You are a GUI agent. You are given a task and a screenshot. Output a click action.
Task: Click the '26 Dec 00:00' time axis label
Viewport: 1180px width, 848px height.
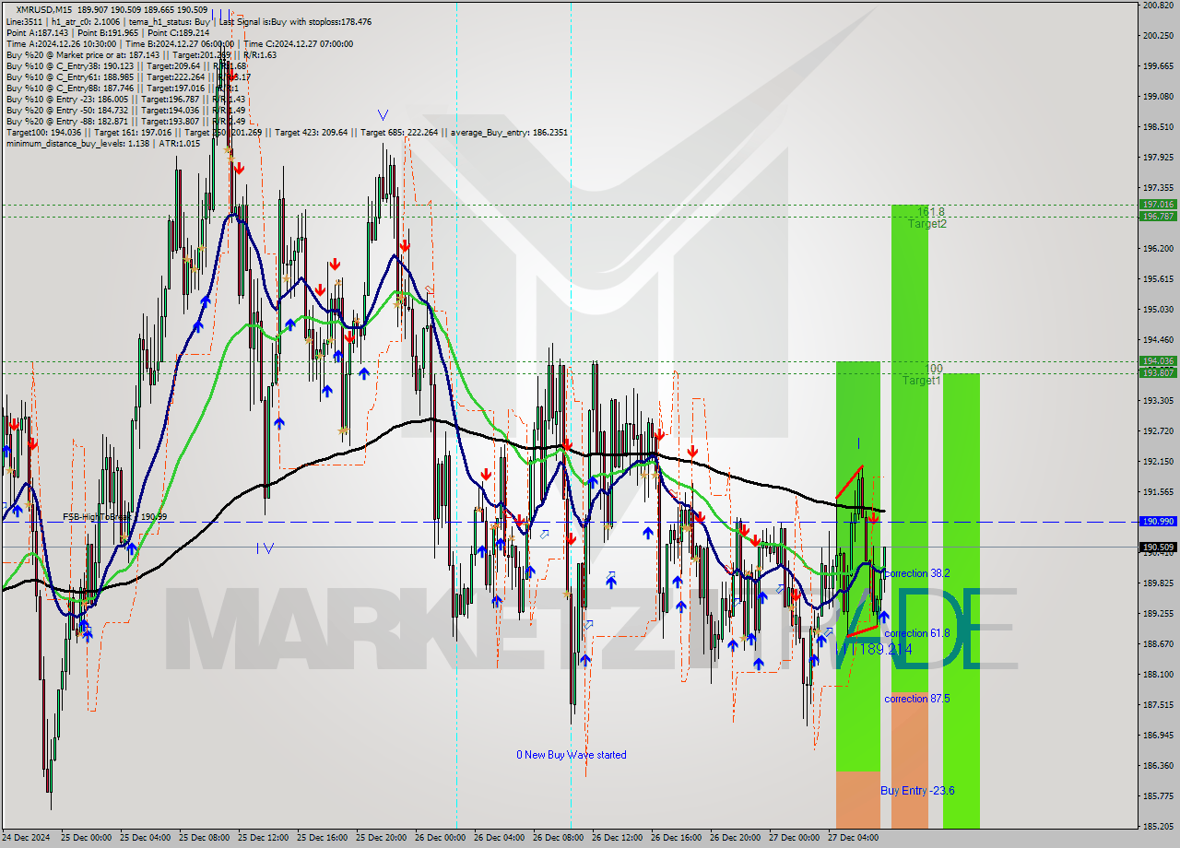[440, 838]
